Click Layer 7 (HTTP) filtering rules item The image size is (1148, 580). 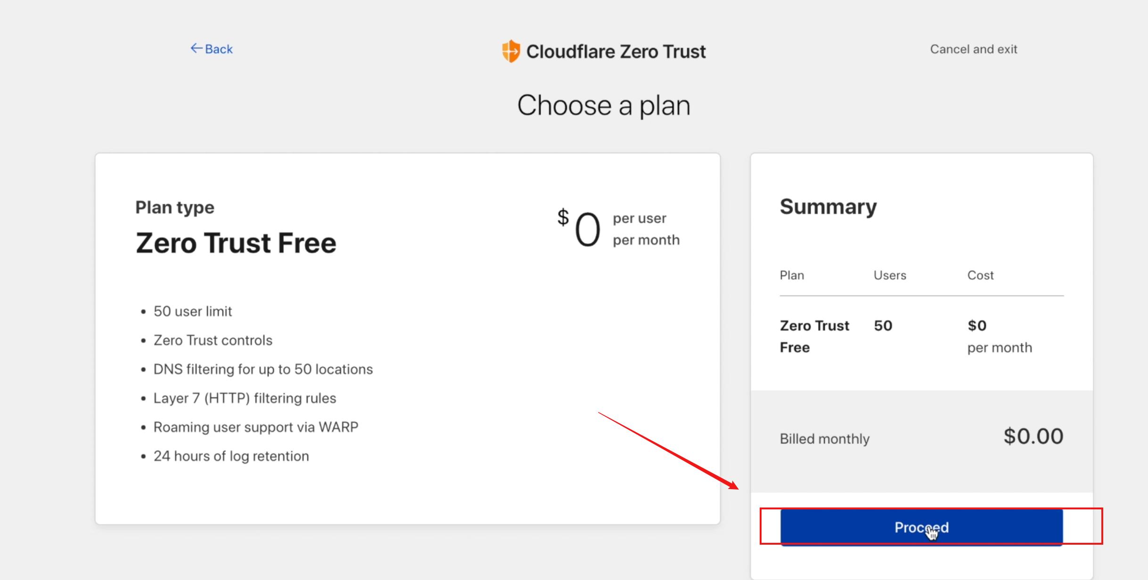pos(245,398)
